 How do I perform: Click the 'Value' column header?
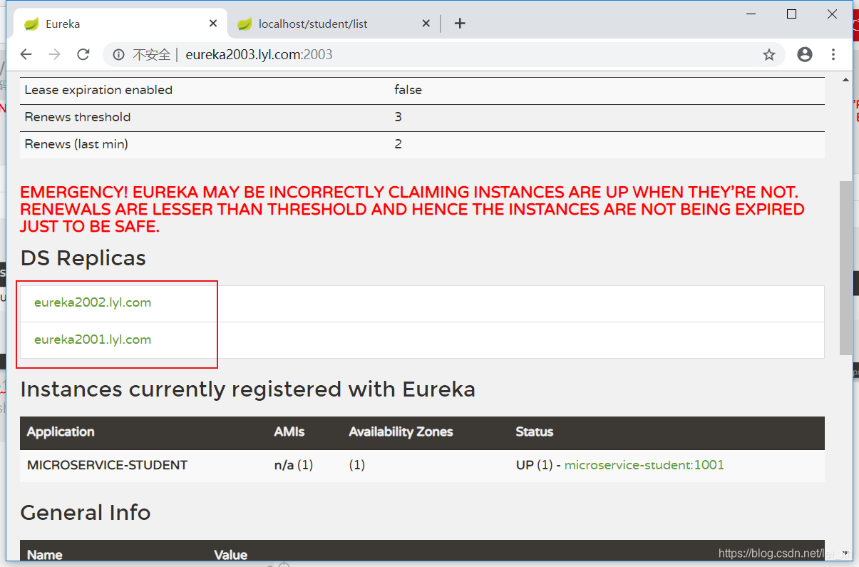tap(231, 555)
